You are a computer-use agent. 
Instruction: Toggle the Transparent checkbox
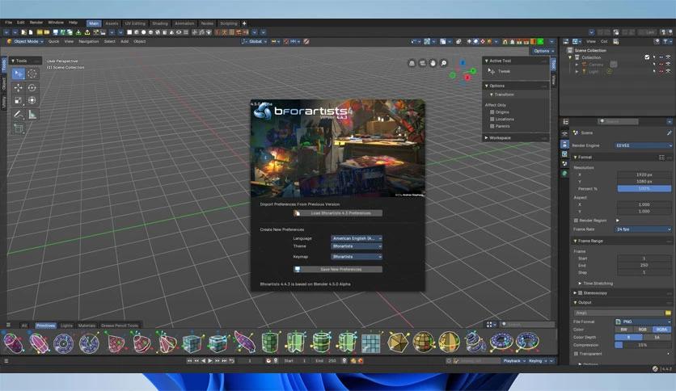coord(576,354)
